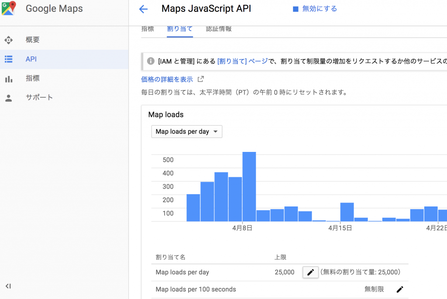The width and height of the screenshot is (447, 299).
Task: Click the blue stop square icon
Action: (296, 9)
